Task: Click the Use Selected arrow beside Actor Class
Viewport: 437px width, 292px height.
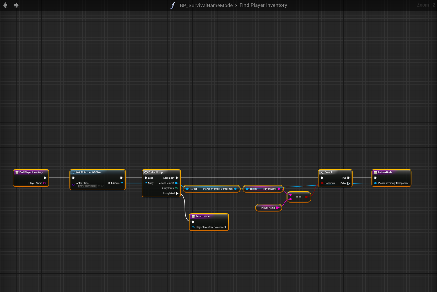Action: point(99,186)
